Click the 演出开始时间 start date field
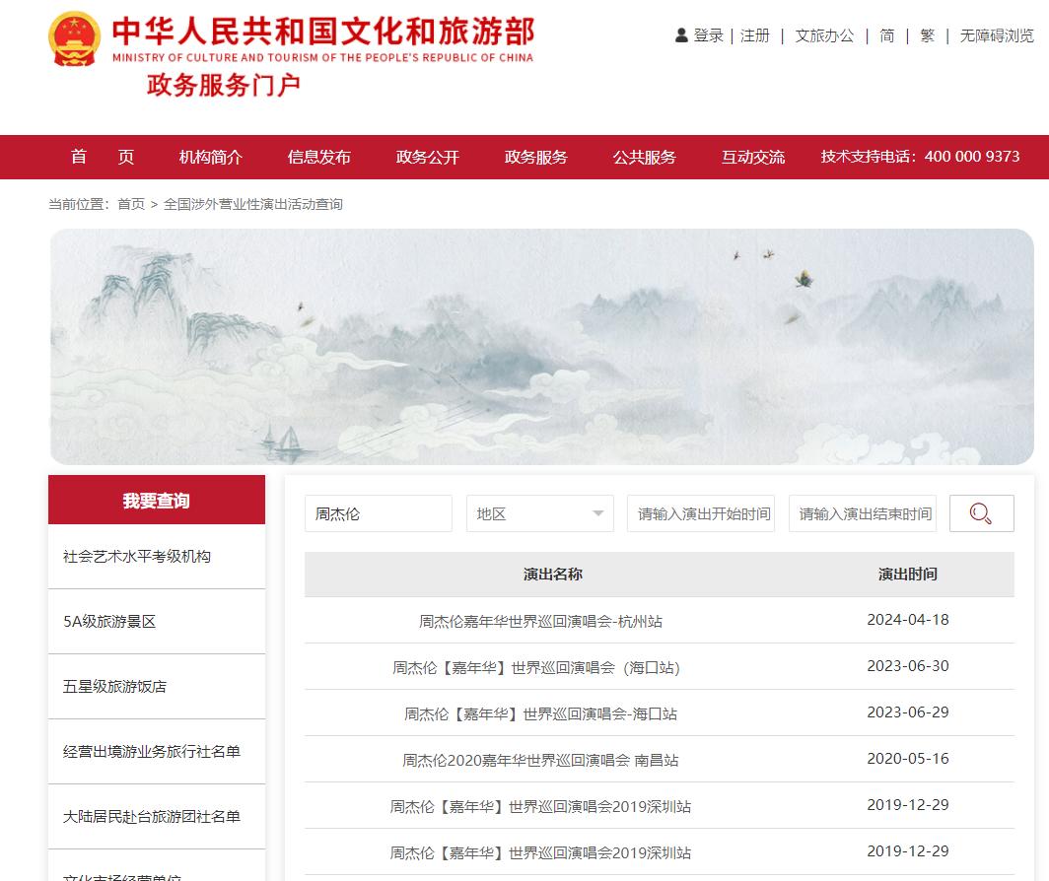1049x881 pixels. coord(700,513)
